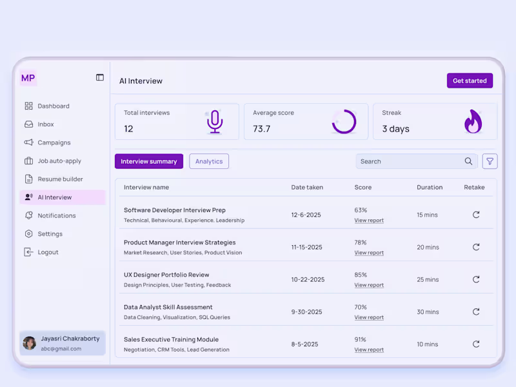Open the Dashboard menu item
Image resolution: width=516 pixels, height=387 pixels.
pos(54,106)
